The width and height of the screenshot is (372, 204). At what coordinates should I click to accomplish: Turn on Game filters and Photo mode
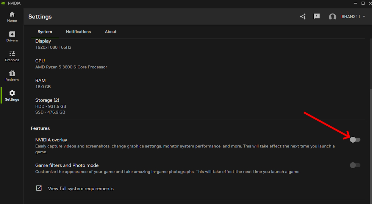(355, 165)
